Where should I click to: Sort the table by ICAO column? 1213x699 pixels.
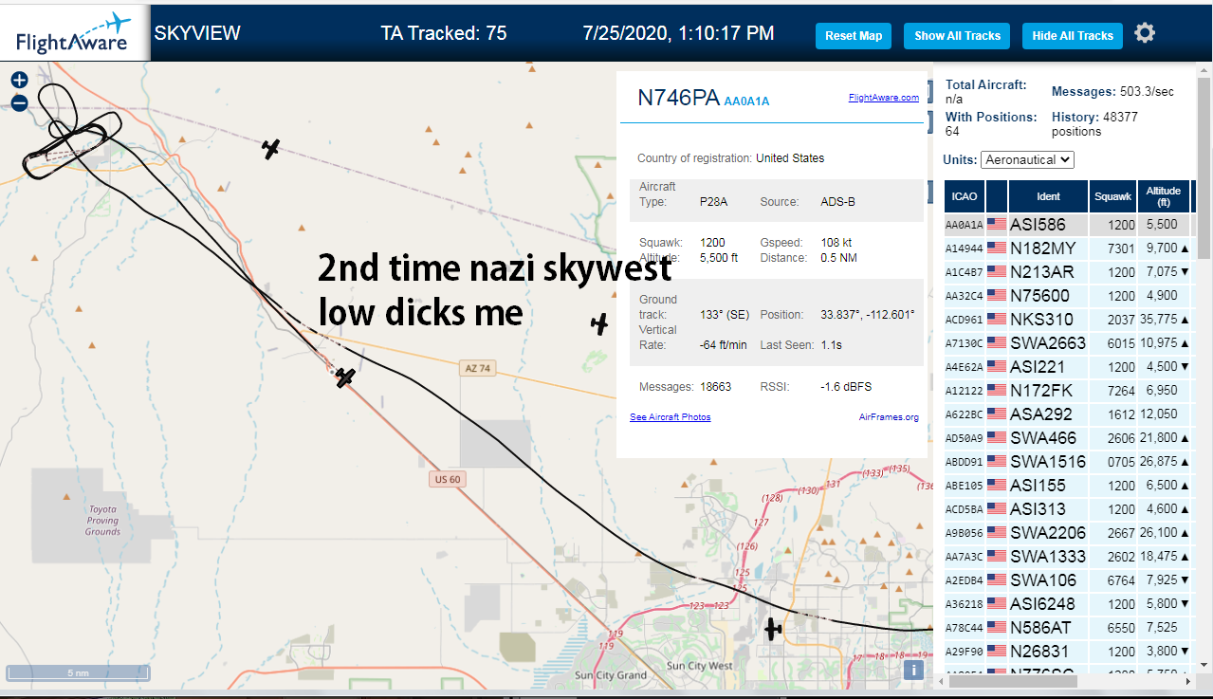pos(965,196)
